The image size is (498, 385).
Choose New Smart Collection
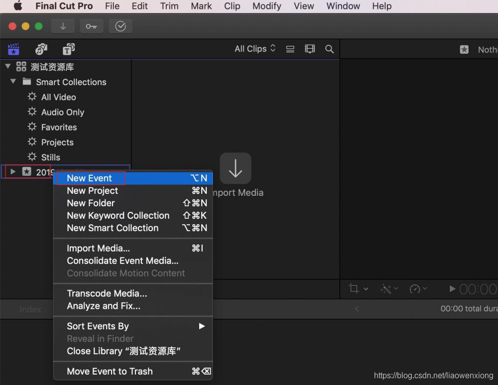pos(133,228)
